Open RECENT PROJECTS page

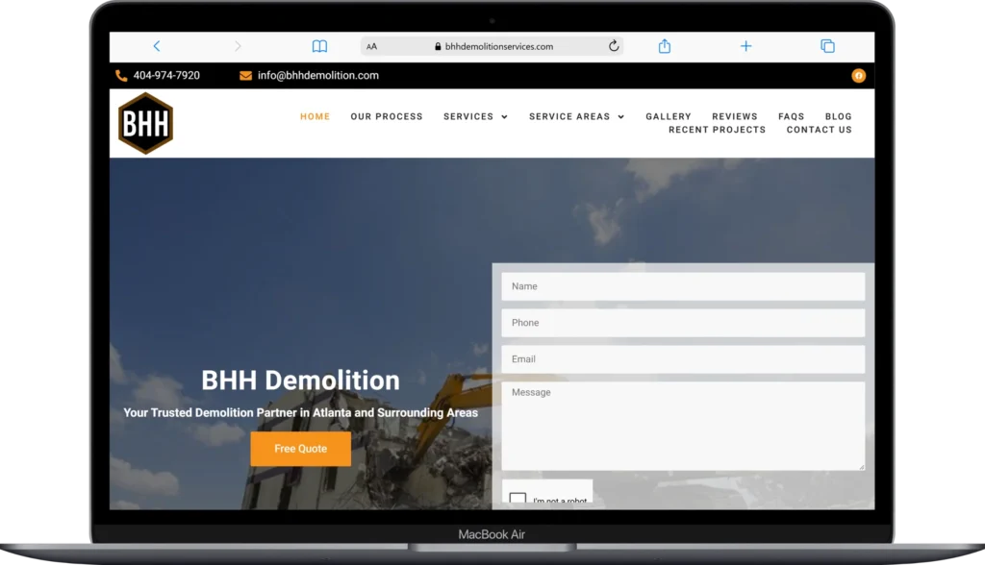pyautogui.click(x=718, y=130)
